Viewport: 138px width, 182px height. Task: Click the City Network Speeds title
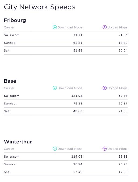coord(40,7)
